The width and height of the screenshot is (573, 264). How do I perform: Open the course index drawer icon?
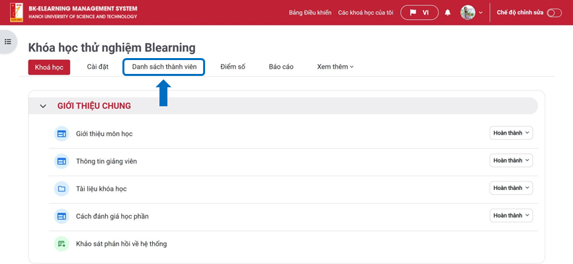pos(8,42)
